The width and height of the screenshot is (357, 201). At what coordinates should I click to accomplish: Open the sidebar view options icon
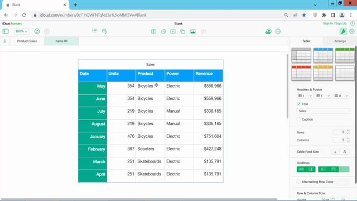[x=6, y=31]
